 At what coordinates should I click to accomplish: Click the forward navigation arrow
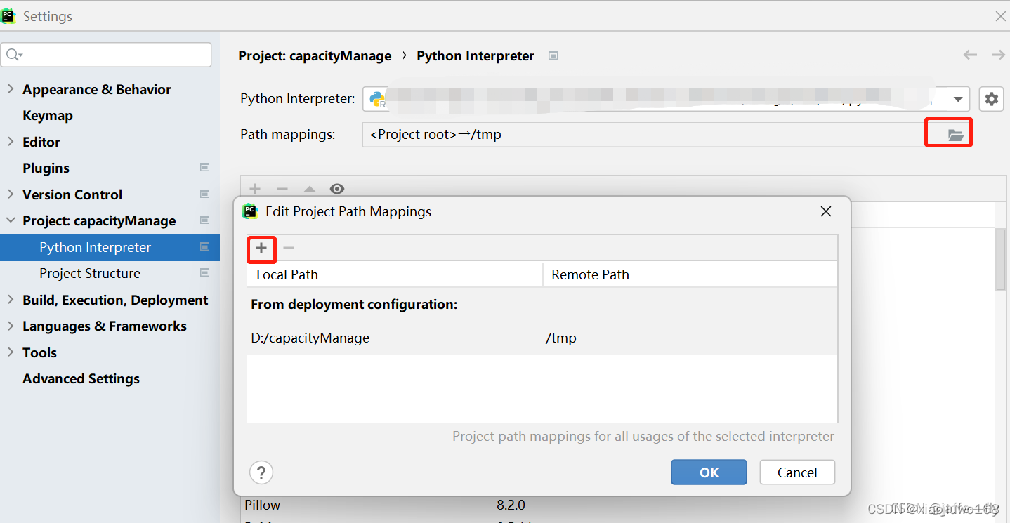[997, 55]
